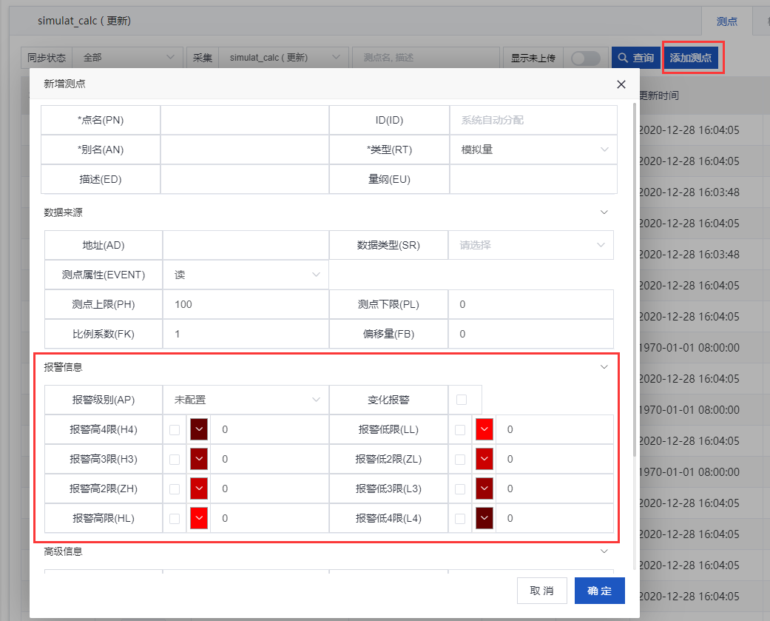Click the 偏移量(FB) field
The image size is (770, 621).
click(531, 334)
